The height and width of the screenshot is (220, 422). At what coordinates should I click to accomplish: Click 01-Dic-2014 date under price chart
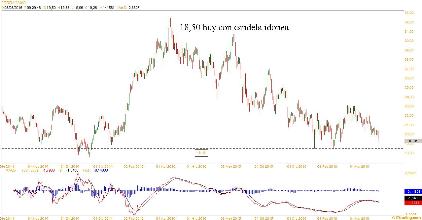(x=103, y=167)
